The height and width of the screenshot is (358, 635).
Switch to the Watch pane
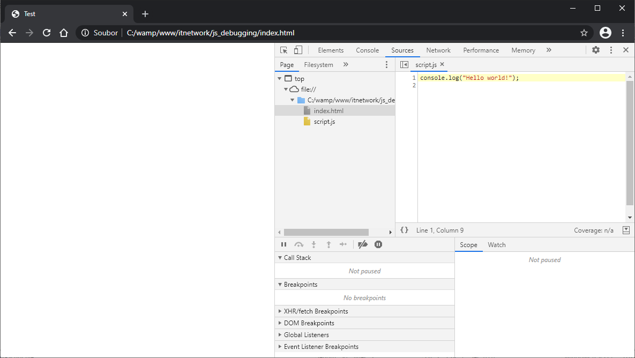point(496,245)
